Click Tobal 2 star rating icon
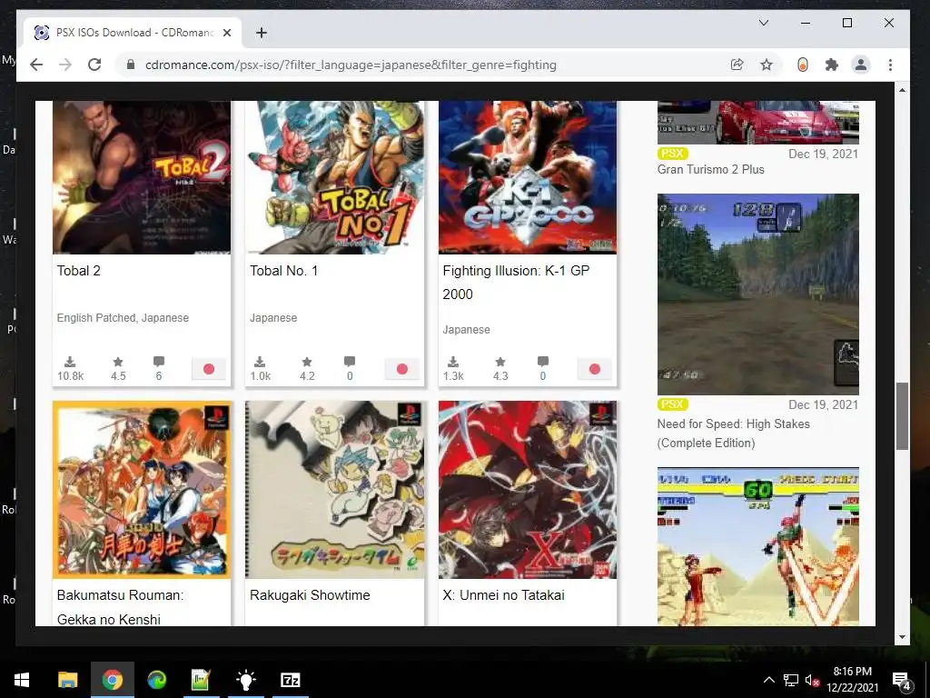Image resolution: width=930 pixels, height=698 pixels. [x=118, y=362]
